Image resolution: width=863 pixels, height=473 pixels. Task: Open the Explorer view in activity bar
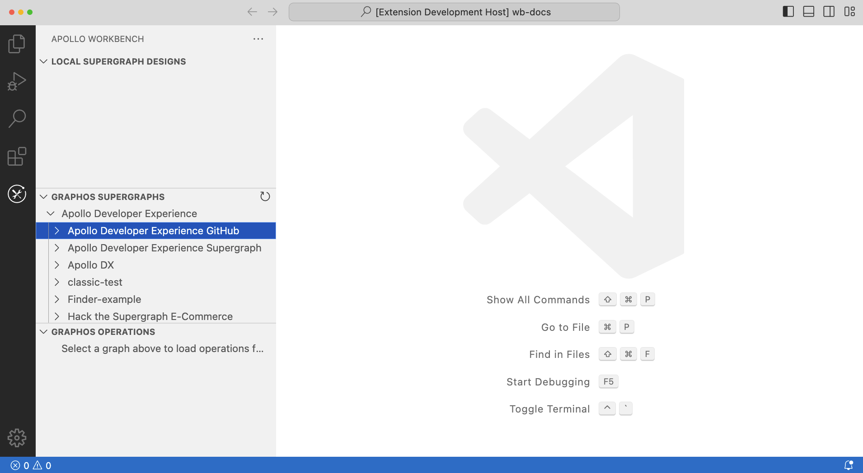pyautogui.click(x=17, y=44)
